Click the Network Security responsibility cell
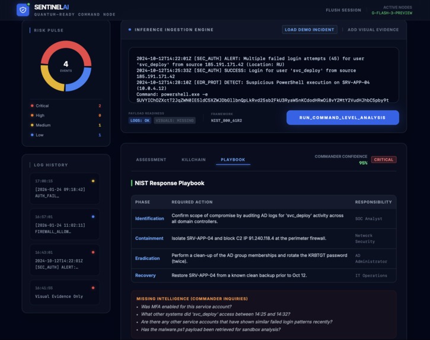The image size is (430, 340). tap(365, 239)
